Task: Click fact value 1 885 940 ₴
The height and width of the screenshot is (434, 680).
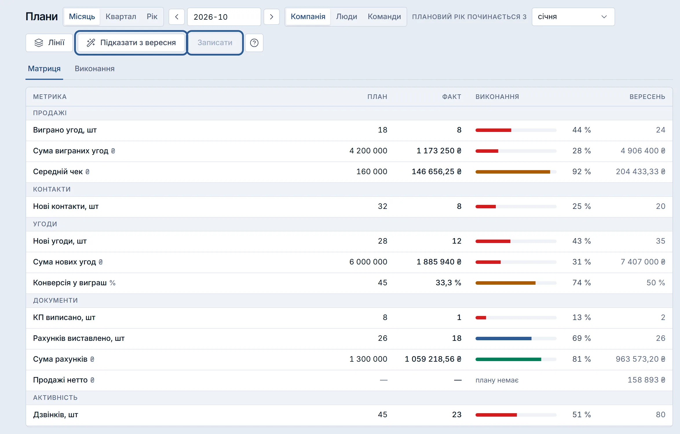Action: pos(439,262)
